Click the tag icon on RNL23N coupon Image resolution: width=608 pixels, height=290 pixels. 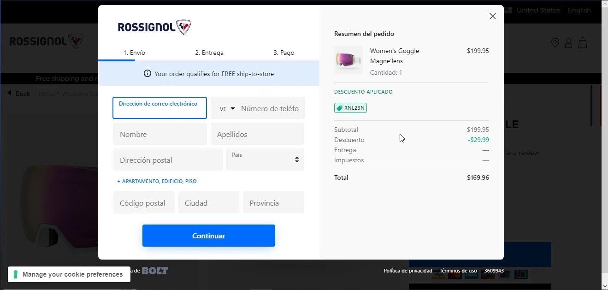[339, 108]
